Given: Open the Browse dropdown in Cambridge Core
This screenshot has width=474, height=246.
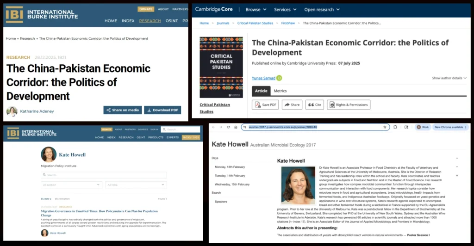Looking at the screenshot, I should click(256, 10).
